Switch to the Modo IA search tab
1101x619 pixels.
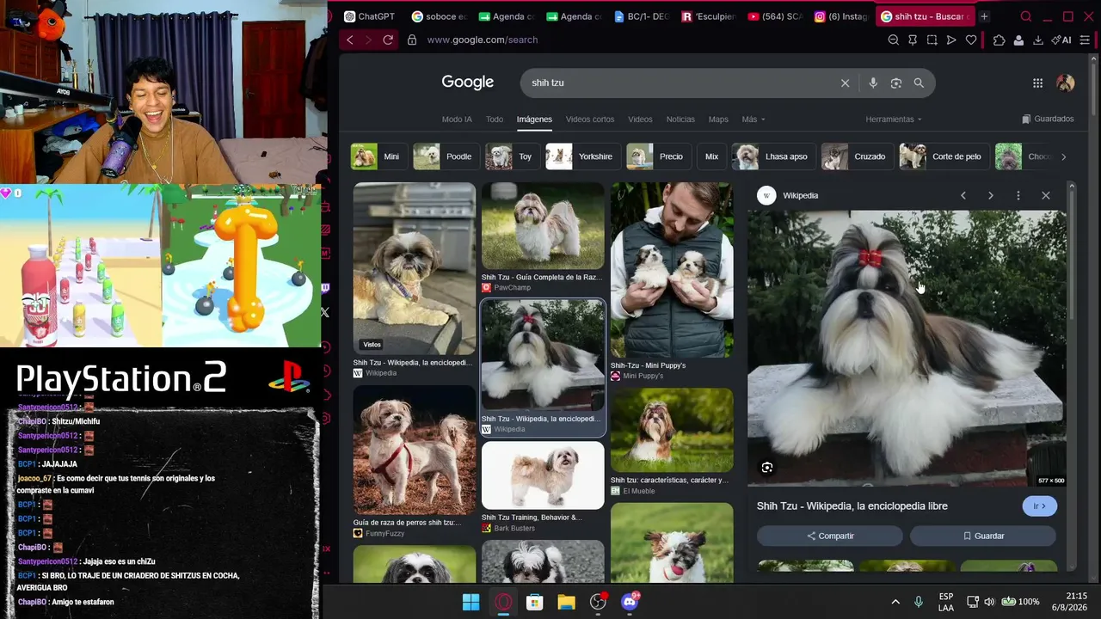457,120
